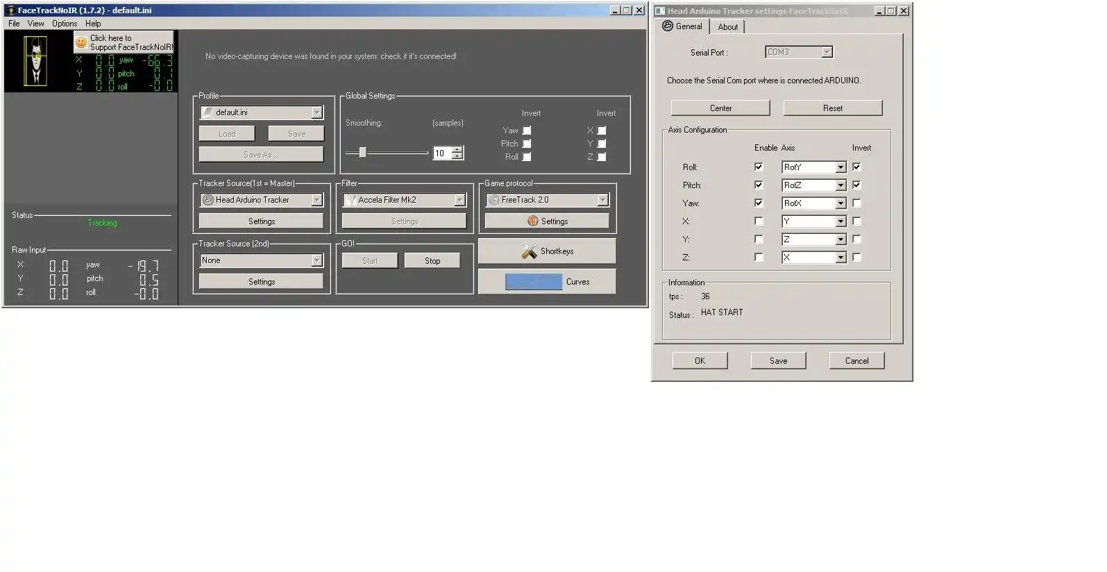The image size is (1107, 572).
Task: Click the General tab Arduino icon
Action: [x=668, y=26]
